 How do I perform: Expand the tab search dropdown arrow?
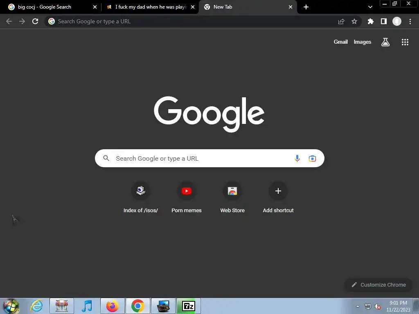(x=370, y=7)
